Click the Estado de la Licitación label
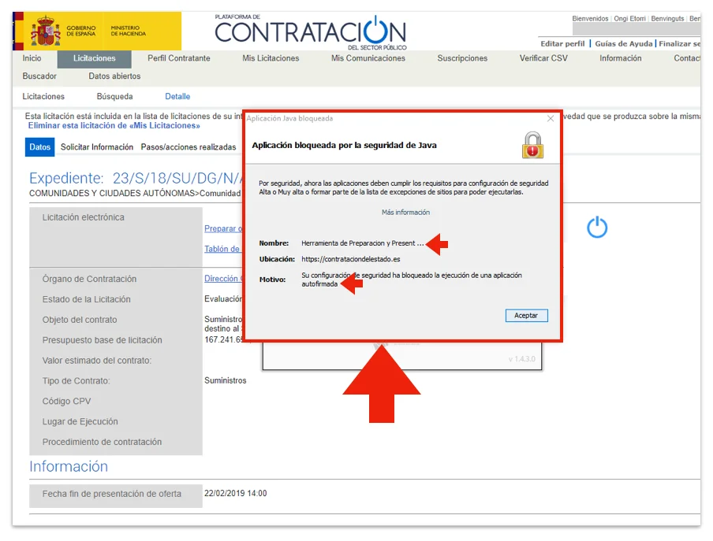Image resolution: width=713 pixels, height=541 pixels. point(87,299)
